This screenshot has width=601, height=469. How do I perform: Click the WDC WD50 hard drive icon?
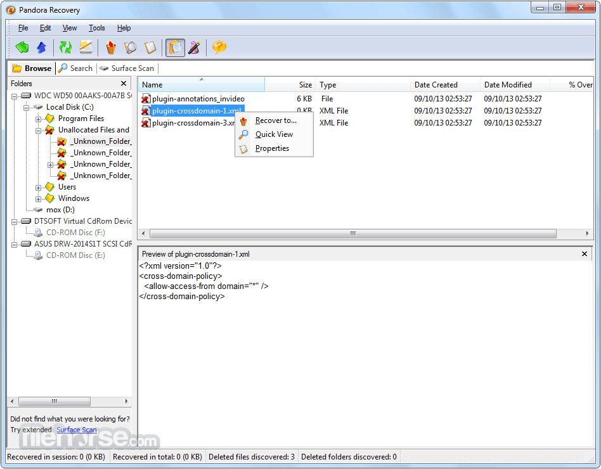[x=26, y=96]
